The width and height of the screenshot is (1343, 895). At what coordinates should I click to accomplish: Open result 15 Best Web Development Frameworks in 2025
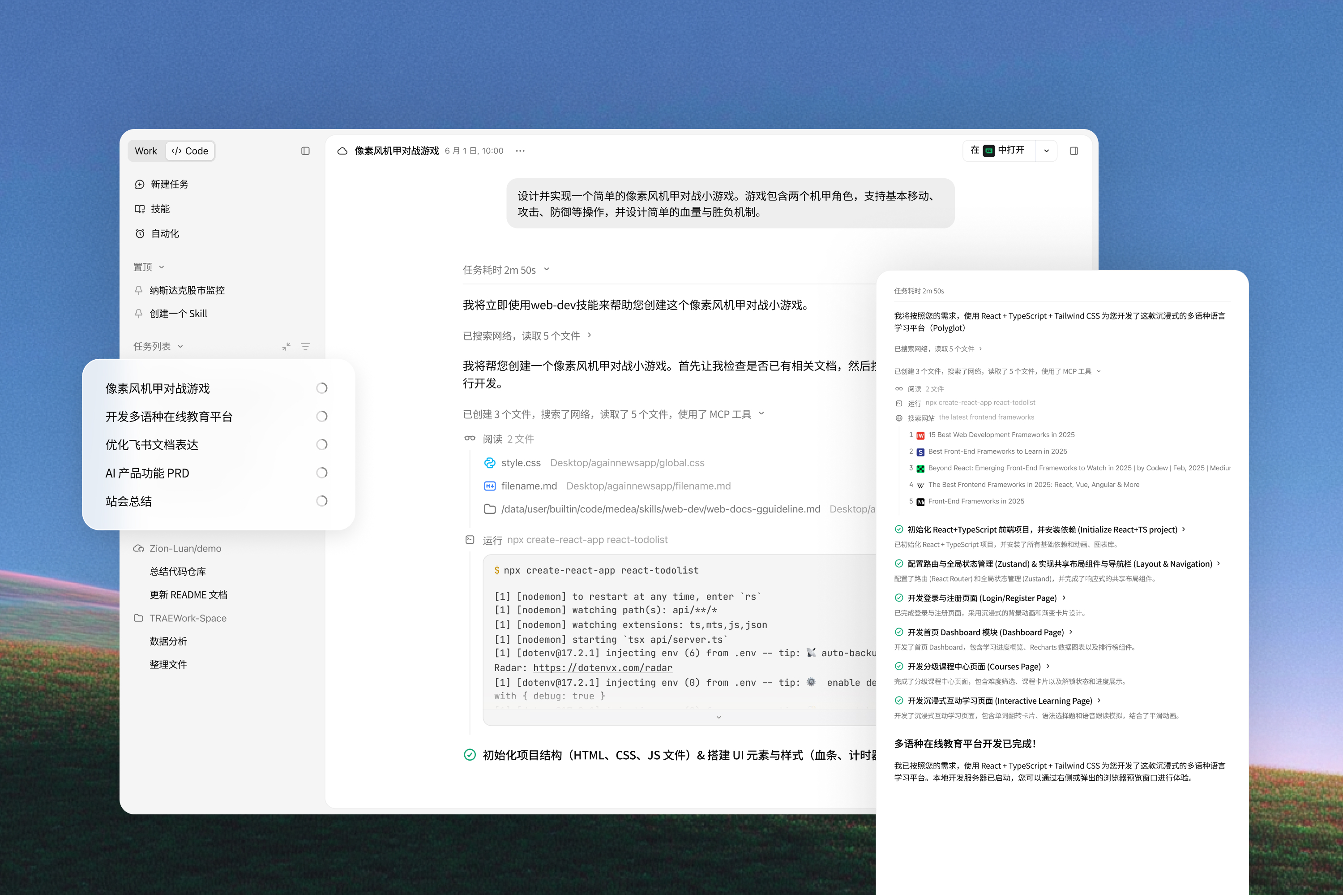(x=1001, y=435)
